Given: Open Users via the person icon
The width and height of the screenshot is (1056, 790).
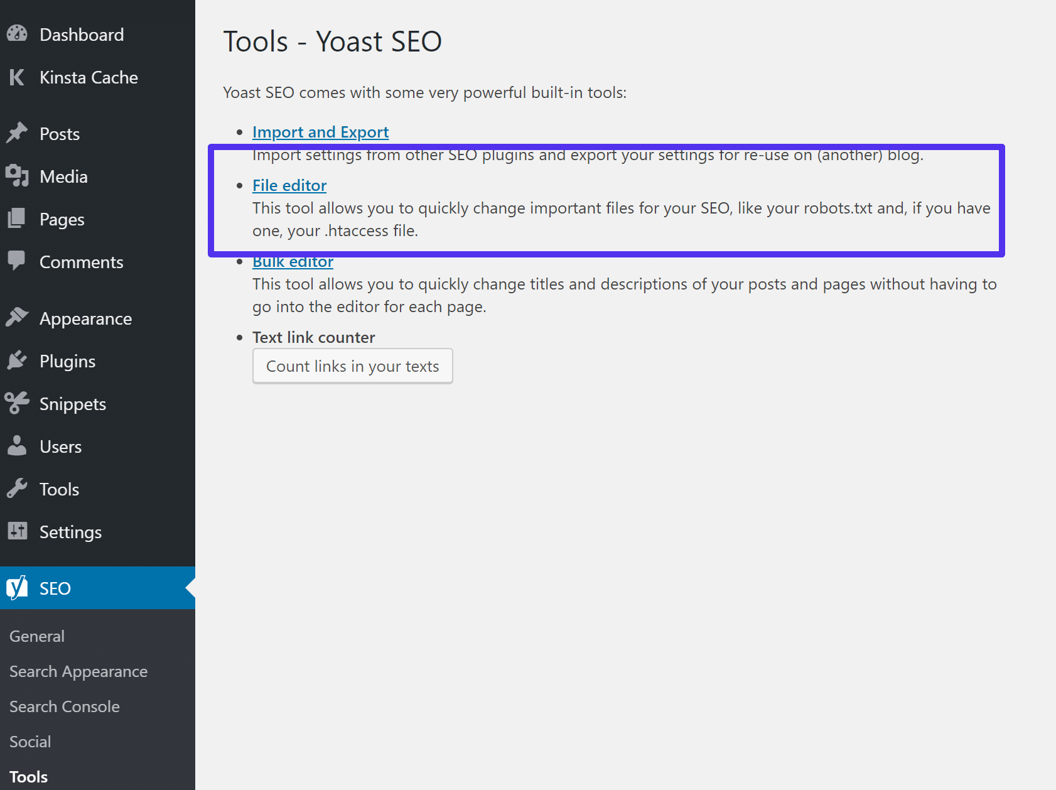Looking at the screenshot, I should coord(17,446).
